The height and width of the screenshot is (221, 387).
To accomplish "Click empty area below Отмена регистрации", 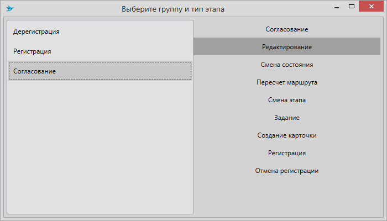I will [x=287, y=197].
